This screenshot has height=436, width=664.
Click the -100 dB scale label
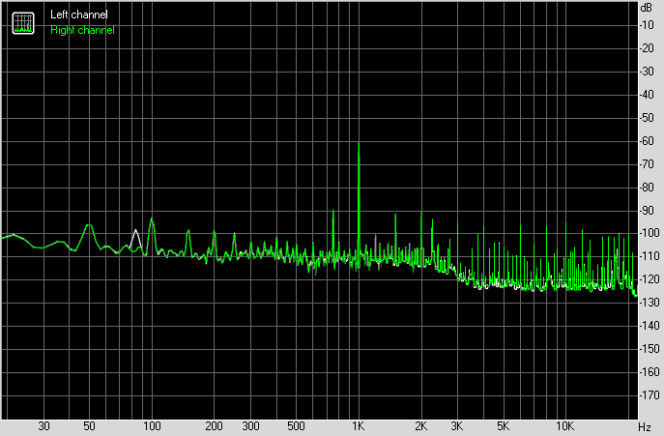(649, 233)
